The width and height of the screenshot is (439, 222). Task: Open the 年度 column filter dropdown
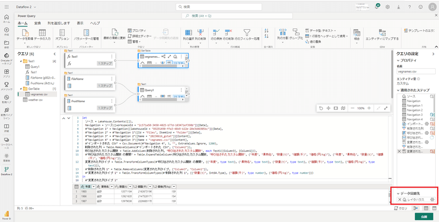coord(93,187)
